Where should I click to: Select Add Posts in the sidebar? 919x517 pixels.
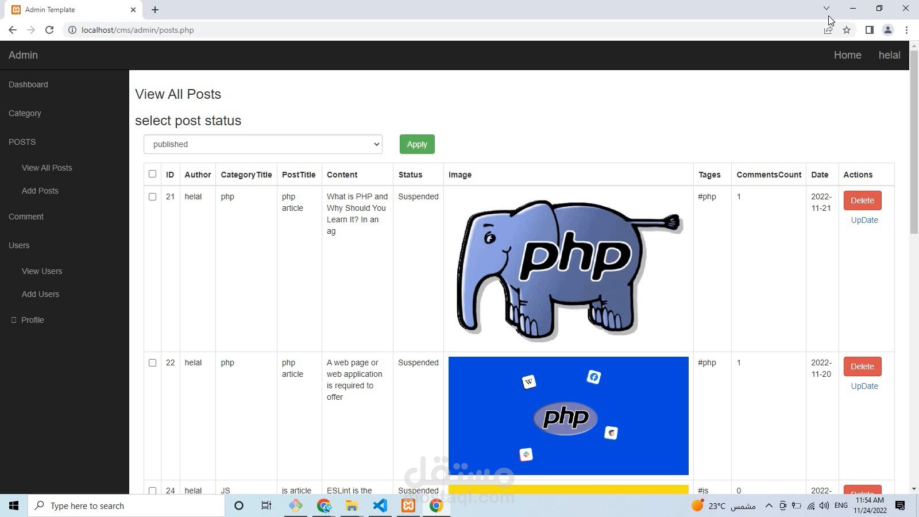click(40, 191)
